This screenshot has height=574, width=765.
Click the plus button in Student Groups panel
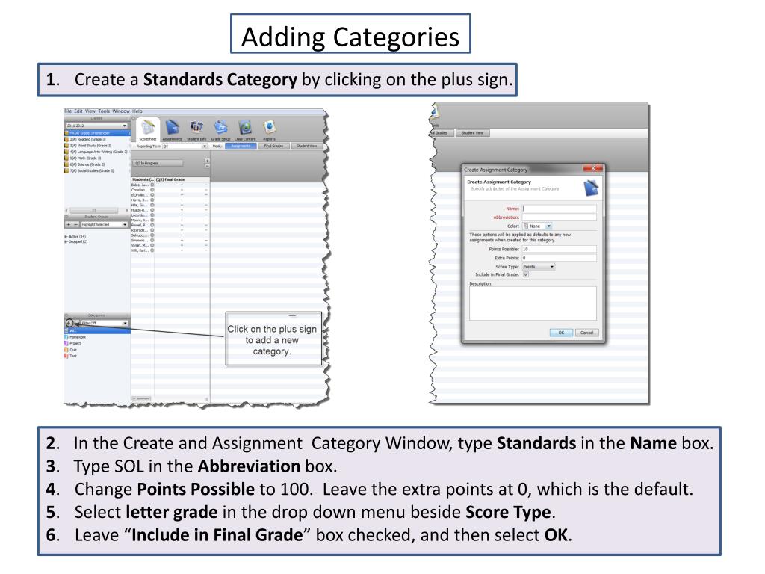[69, 224]
